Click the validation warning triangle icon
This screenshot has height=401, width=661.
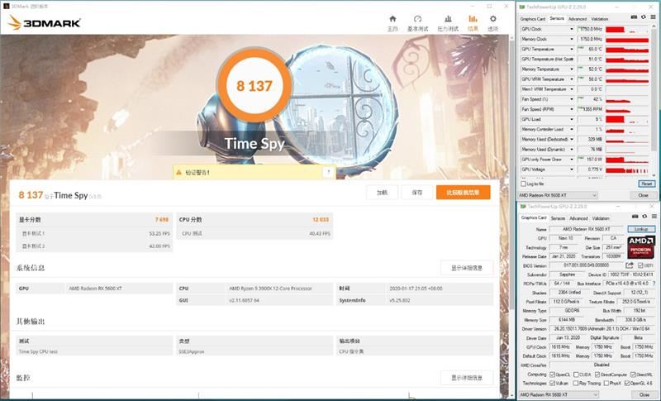(x=178, y=173)
